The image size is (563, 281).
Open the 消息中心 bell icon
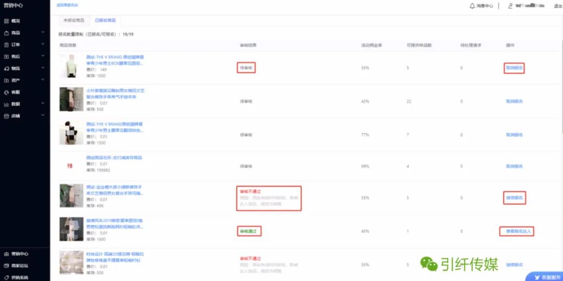click(472, 6)
